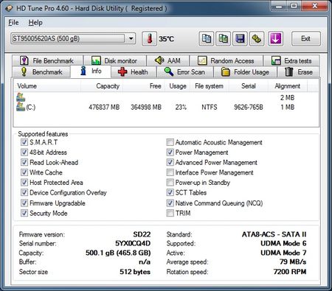Copy info to clipboard icon
The height and width of the screenshot is (291, 332).
(x=207, y=38)
